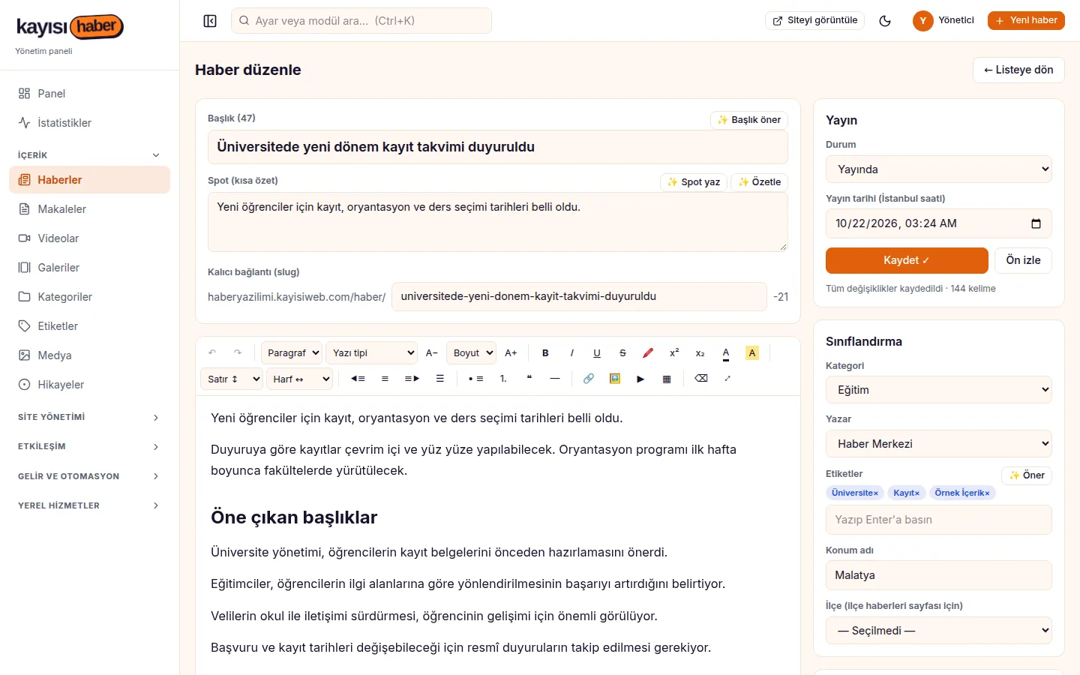The height and width of the screenshot is (675, 1080).
Task: Align text to the left
Action: click(x=358, y=379)
